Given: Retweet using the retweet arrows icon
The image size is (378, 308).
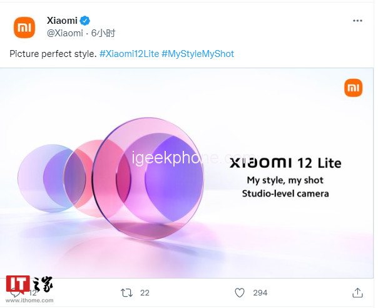Looking at the screenshot, I should pyautogui.click(x=127, y=292).
